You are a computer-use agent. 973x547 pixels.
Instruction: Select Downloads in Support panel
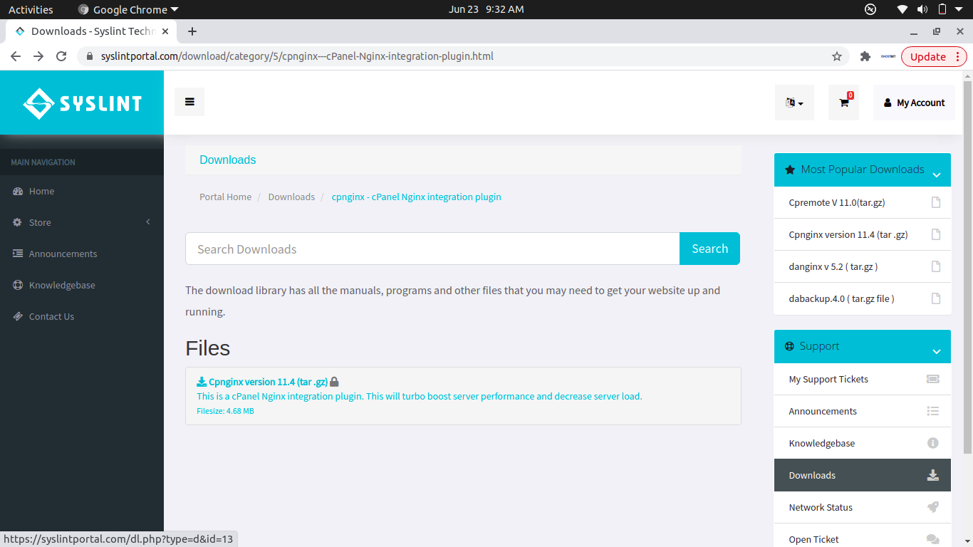(x=863, y=475)
